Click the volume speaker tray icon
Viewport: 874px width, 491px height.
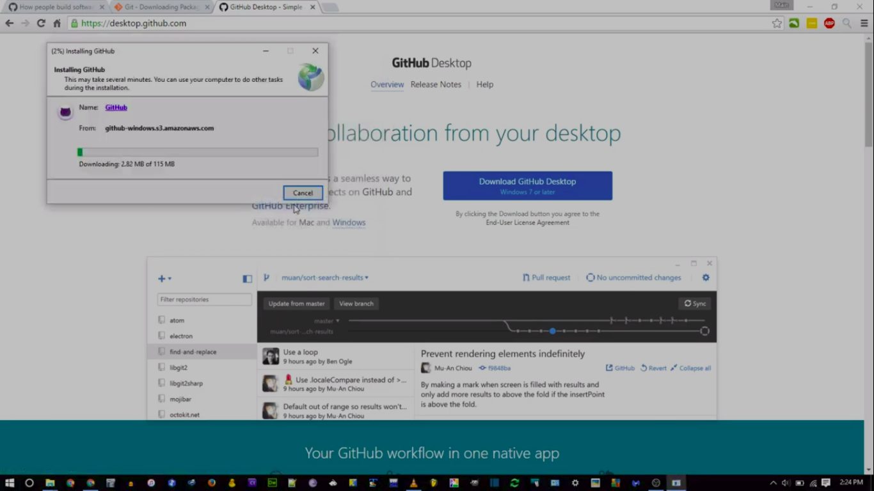tap(785, 483)
